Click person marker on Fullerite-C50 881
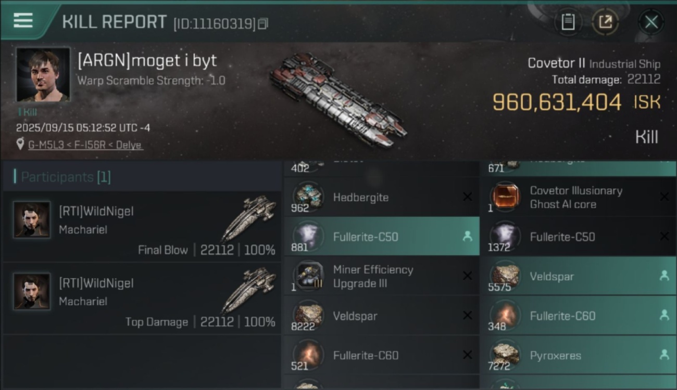The height and width of the screenshot is (390, 677). click(467, 237)
